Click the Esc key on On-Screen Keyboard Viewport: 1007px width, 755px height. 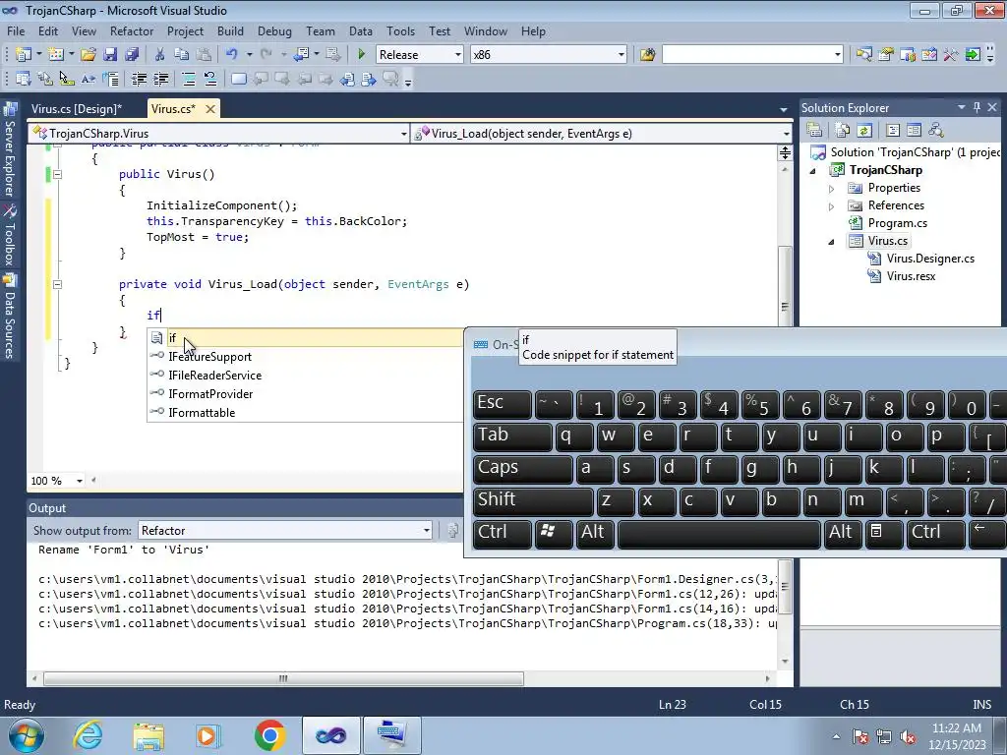(502, 403)
